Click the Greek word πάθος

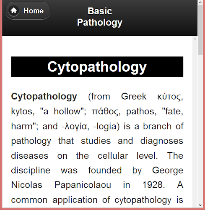click(106, 112)
